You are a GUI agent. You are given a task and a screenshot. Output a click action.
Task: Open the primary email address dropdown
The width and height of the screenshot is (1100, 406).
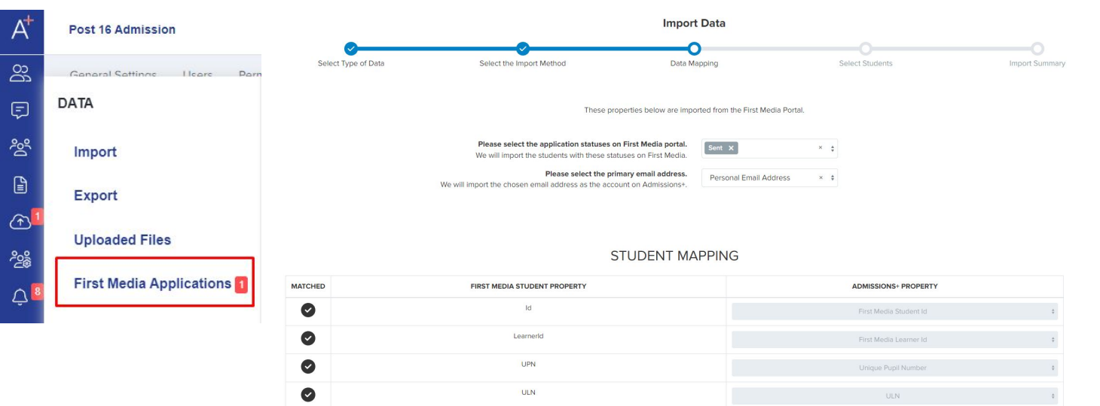[x=769, y=178]
